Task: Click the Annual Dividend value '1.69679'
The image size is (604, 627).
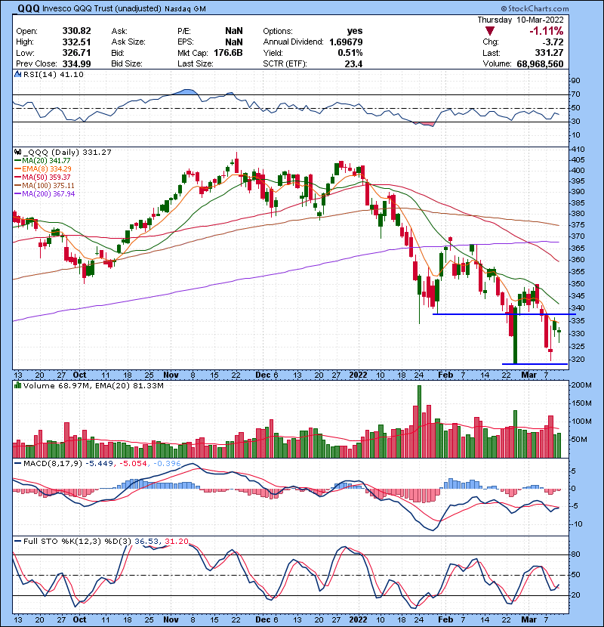Action: pos(346,42)
